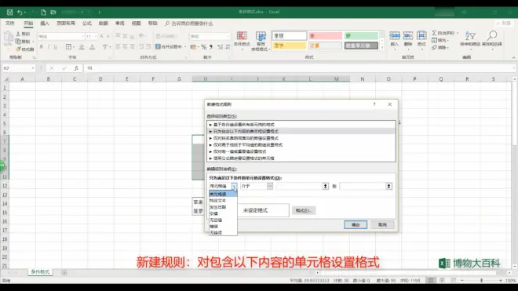This screenshot has height=291, width=518.
Task: Open the number format dropdown (常规)
Action: (228, 36)
